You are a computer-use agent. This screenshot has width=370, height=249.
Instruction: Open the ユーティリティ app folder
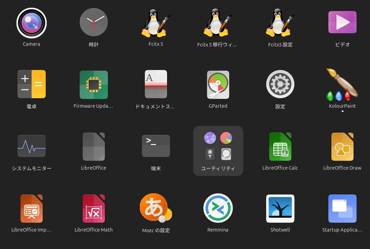coord(218,151)
